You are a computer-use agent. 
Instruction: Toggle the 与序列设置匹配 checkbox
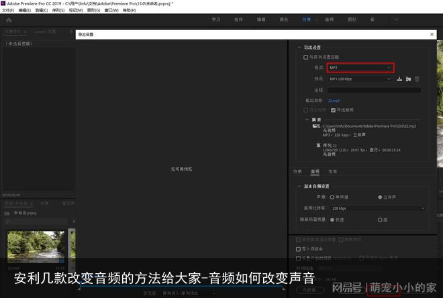305,57
